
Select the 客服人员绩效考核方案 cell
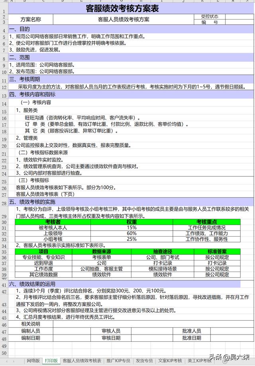(124, 20)
